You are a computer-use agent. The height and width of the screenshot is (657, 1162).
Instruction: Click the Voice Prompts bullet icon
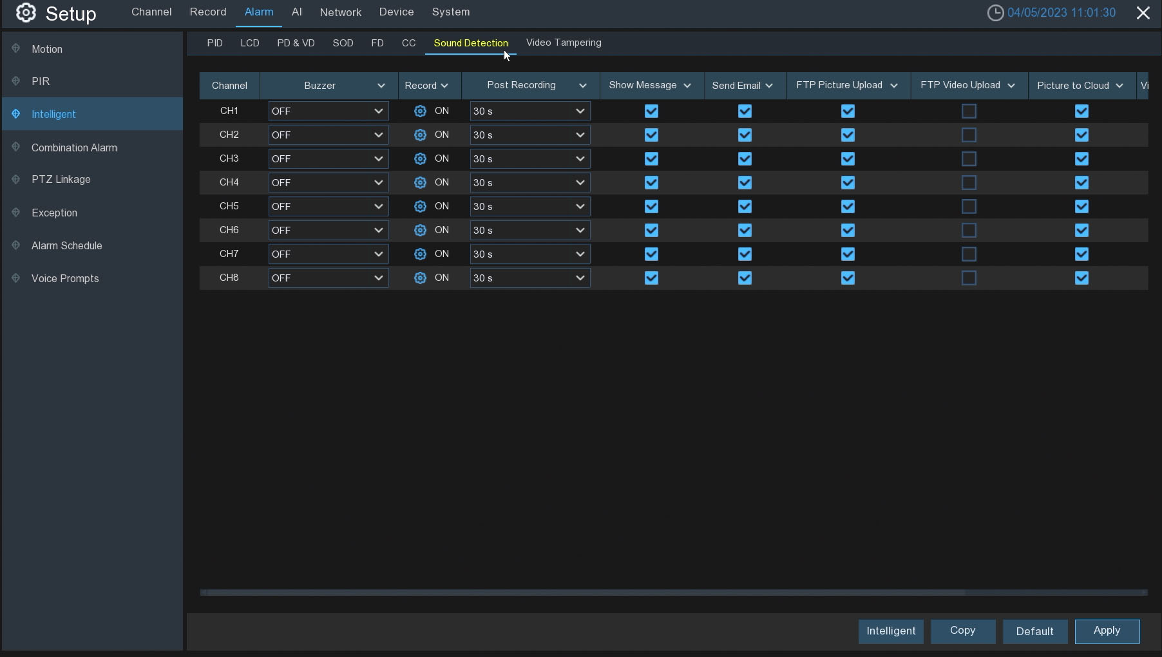pos(16,278)
